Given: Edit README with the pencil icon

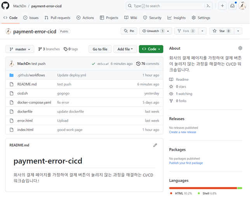Looking at the screenshot, I should point(155,145).
